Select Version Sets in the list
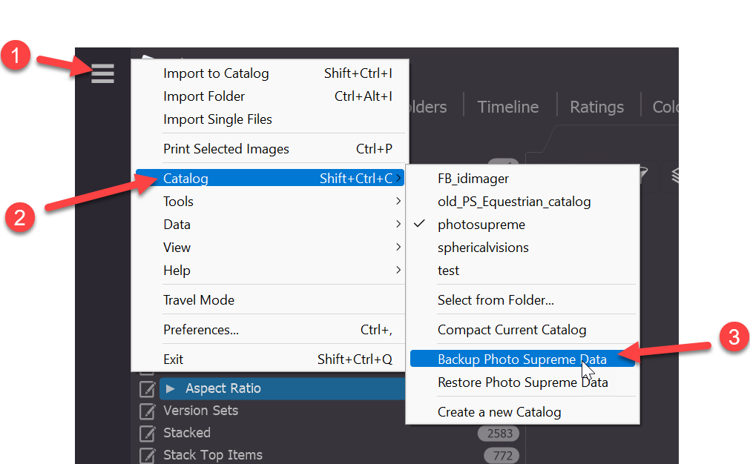This screenshot has width=750, height=464. tap(201, 411)
